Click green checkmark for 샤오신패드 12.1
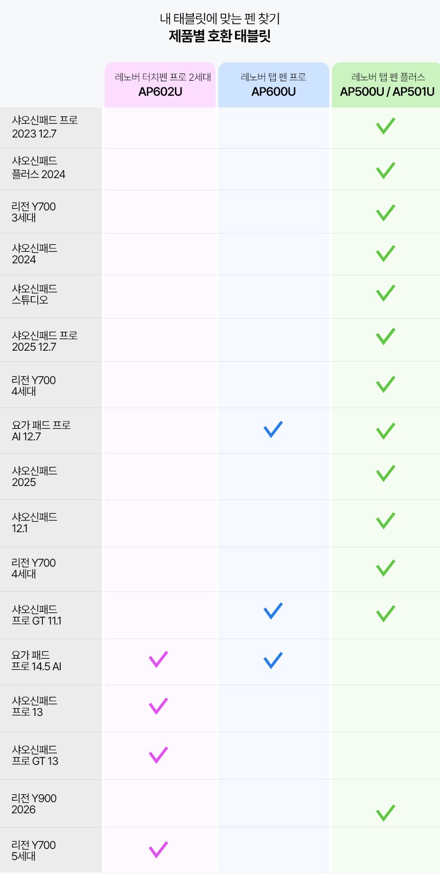This screenshot has height=874, width=440. click(x=385, y=521)
